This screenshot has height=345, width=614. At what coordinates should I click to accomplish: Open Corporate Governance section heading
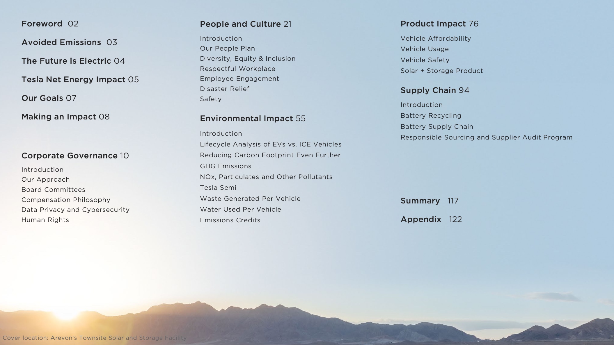click(69, 156)
